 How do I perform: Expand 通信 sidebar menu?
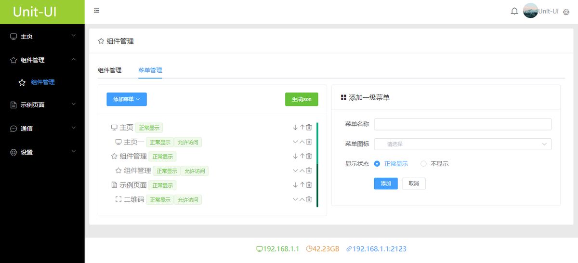pos(42,129)
